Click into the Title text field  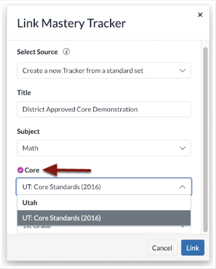(103, 109)
